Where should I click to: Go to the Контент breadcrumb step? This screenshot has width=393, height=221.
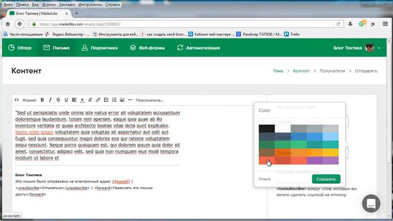tap(302, 71)
